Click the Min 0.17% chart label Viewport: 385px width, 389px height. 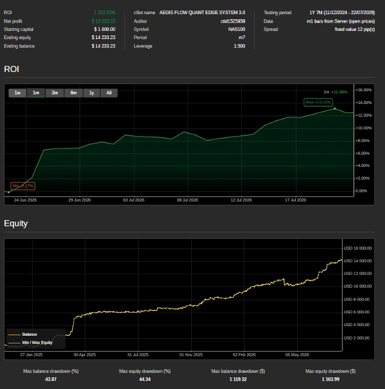[23, 186]
